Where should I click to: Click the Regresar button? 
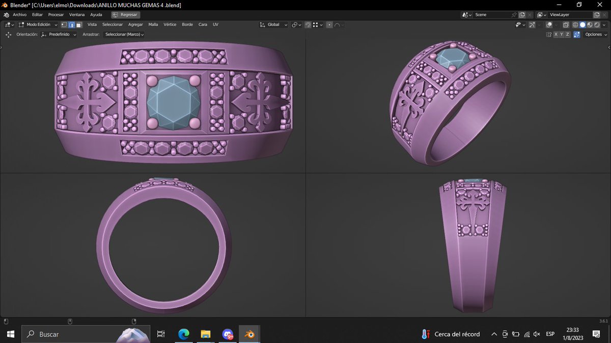coord(125,15)
